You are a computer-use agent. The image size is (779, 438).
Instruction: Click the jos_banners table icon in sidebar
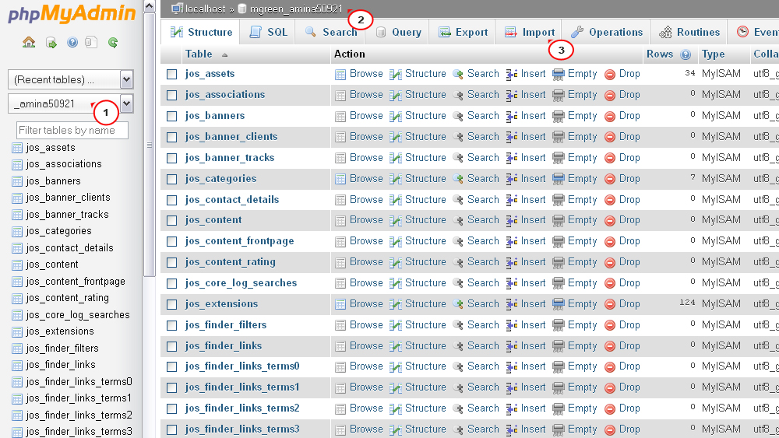point(17,181)
